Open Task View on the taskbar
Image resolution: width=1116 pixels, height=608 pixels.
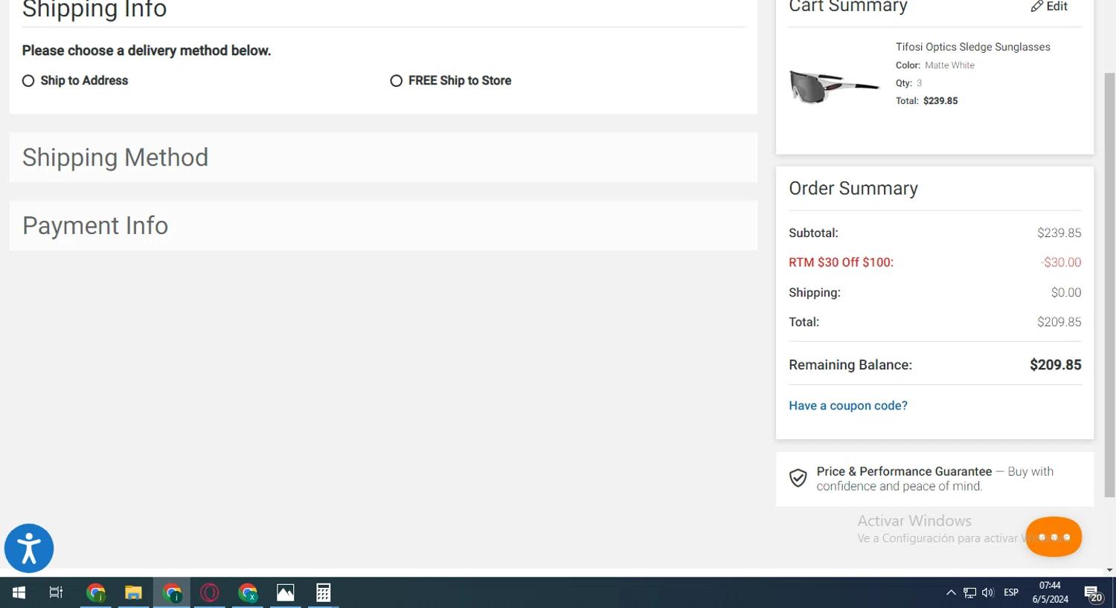(x=56, y=592)
